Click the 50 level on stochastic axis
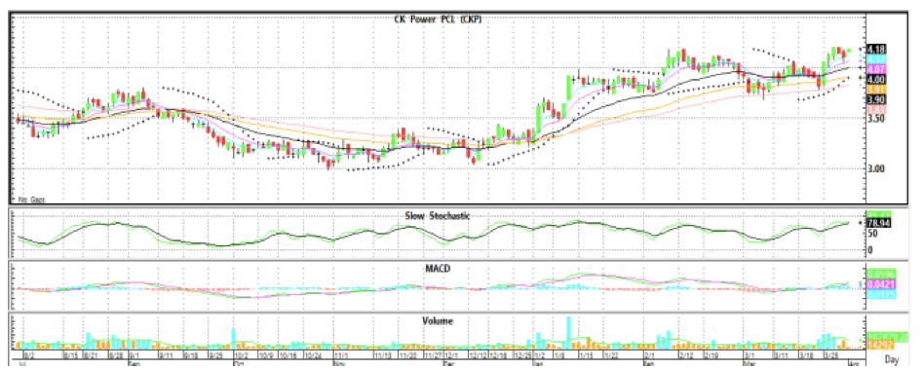The image size is (922, 370). coord(872,233)
